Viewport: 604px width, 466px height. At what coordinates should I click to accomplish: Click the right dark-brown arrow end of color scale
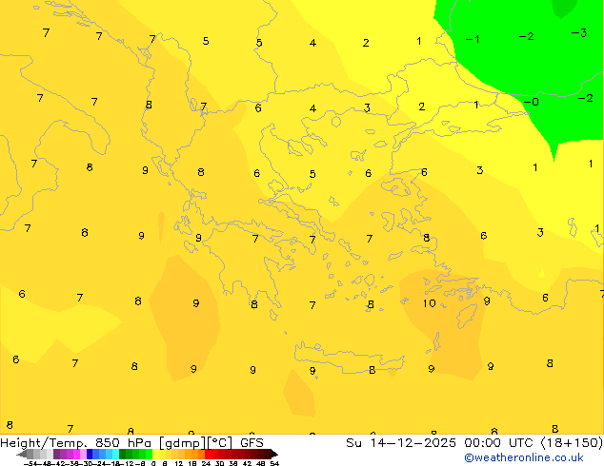click(x=273, y=455)
